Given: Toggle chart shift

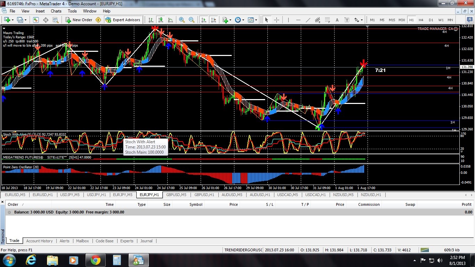Looking at the screenshot, I should click(213, 20).
